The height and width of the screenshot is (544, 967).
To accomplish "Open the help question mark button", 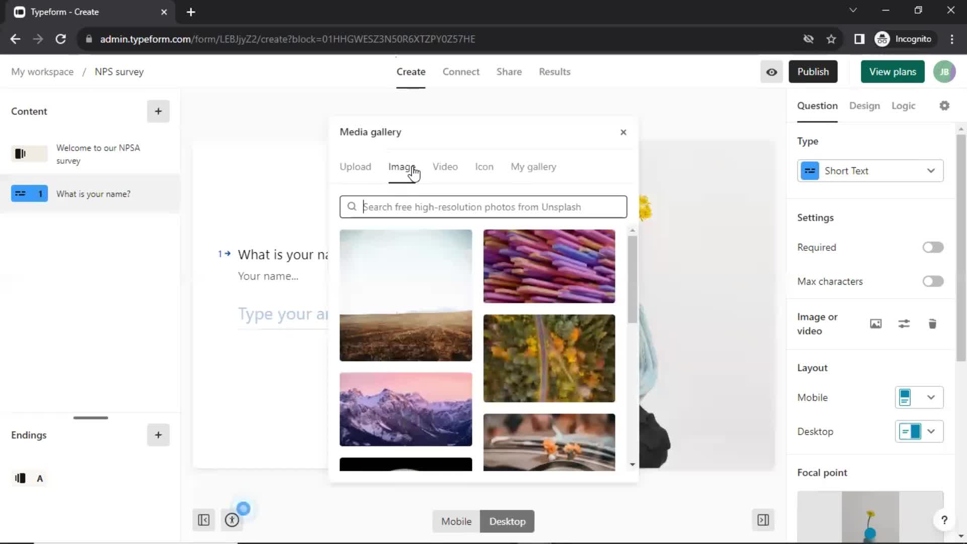I will (x=944, y=520).
